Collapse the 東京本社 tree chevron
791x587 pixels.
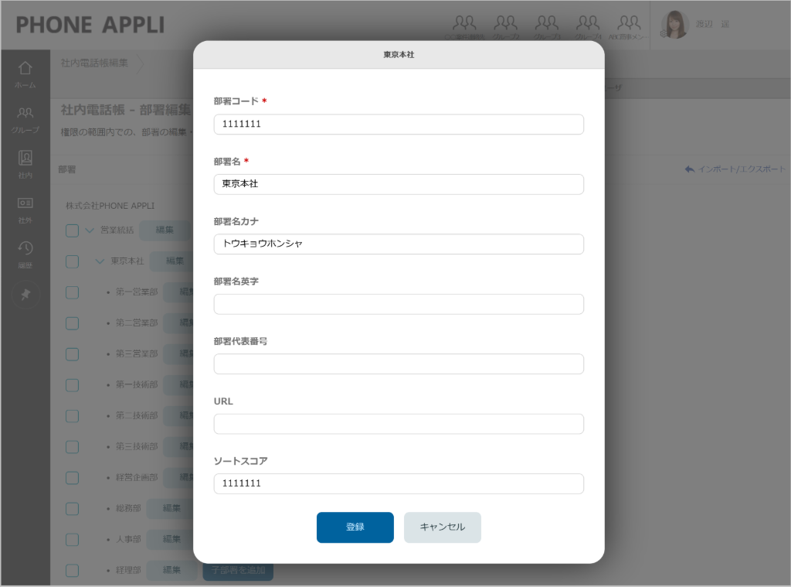coord(100,261)
